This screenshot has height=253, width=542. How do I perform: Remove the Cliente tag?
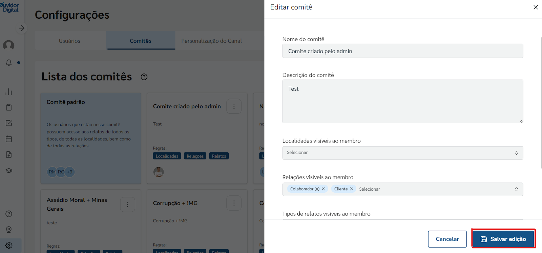(x=351, y=189)
